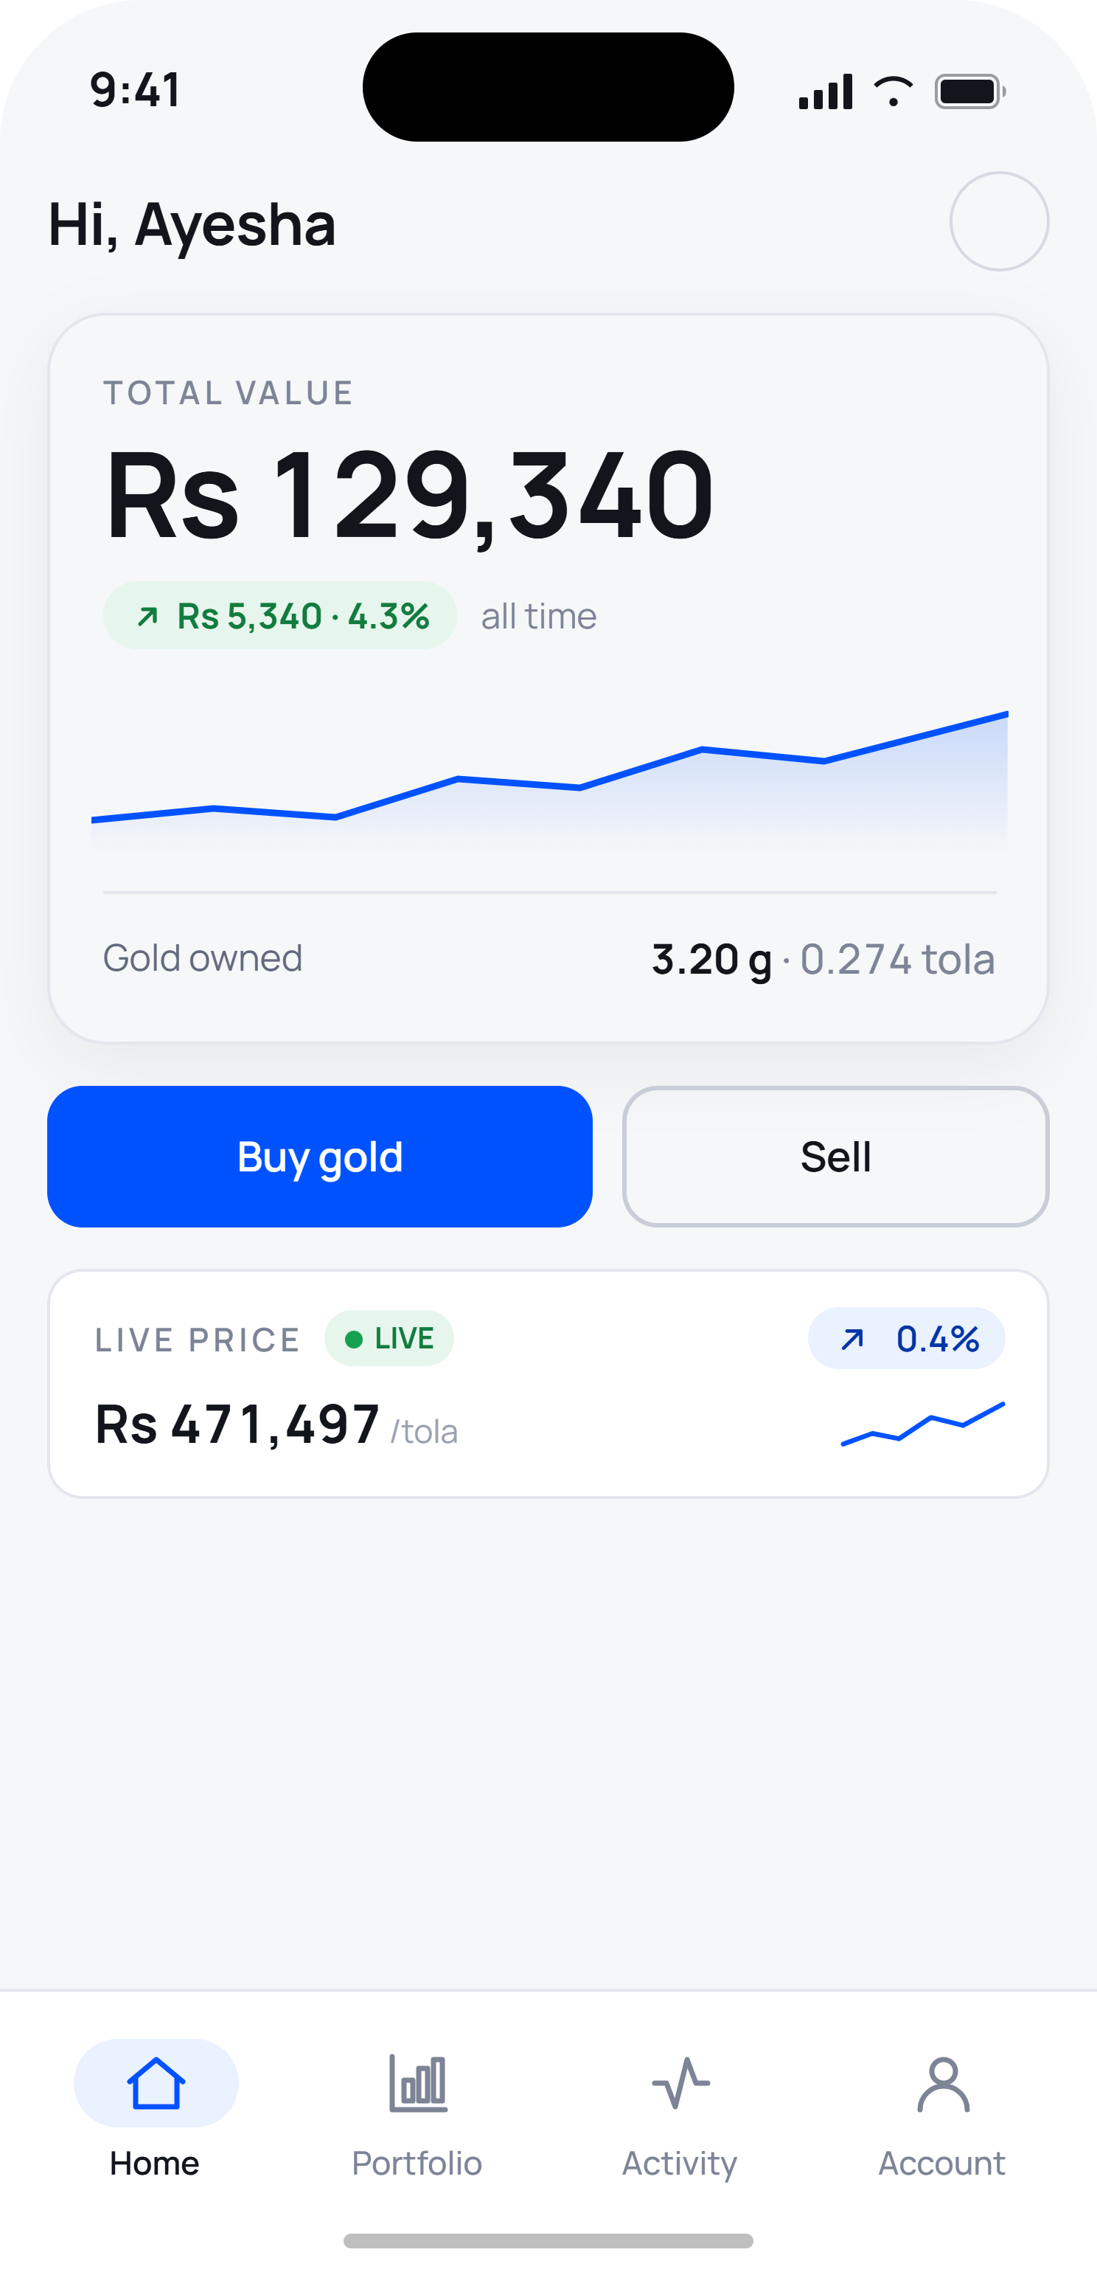This screenshot has width=1097, height=2272.
Task: Click the Sell button
Action: coord(835,1157)
